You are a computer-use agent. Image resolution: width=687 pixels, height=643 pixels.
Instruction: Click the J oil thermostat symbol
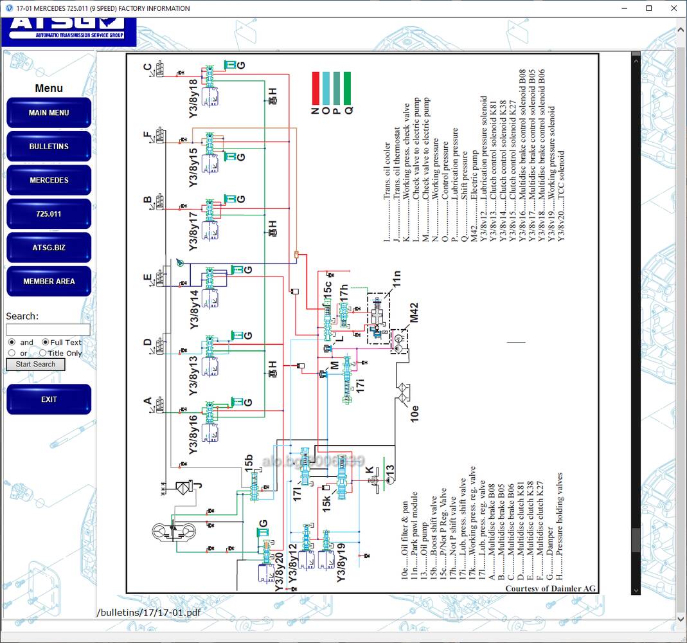tap(185, 487)
